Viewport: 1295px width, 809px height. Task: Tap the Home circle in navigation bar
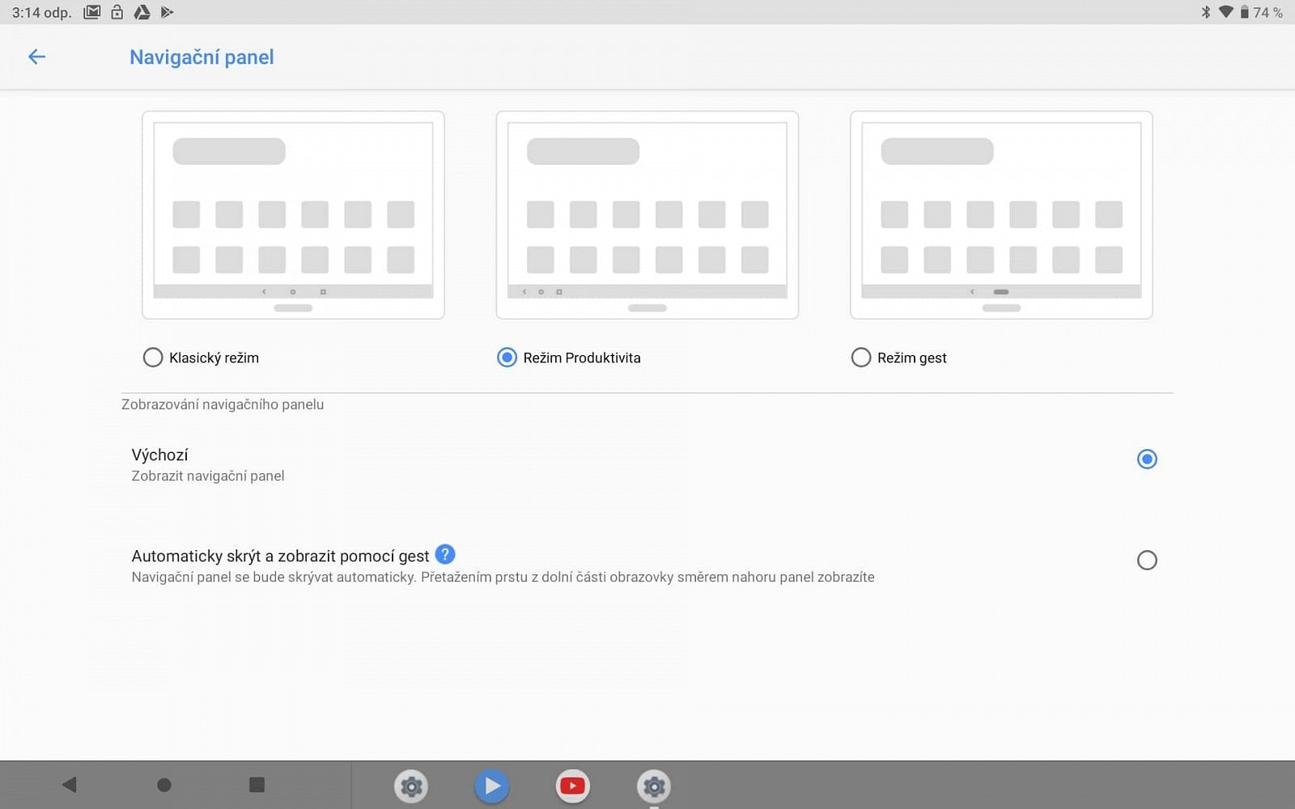(163, 785)
